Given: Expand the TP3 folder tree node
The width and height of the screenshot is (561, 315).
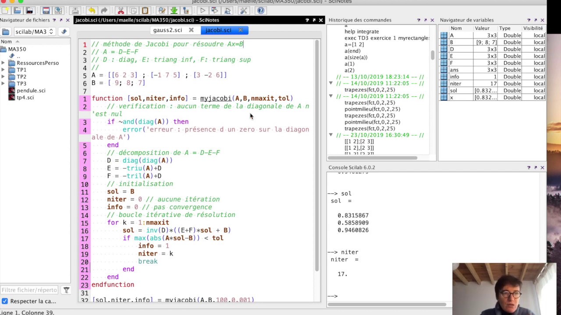Looking at the screenshot, I should point(4,84).
